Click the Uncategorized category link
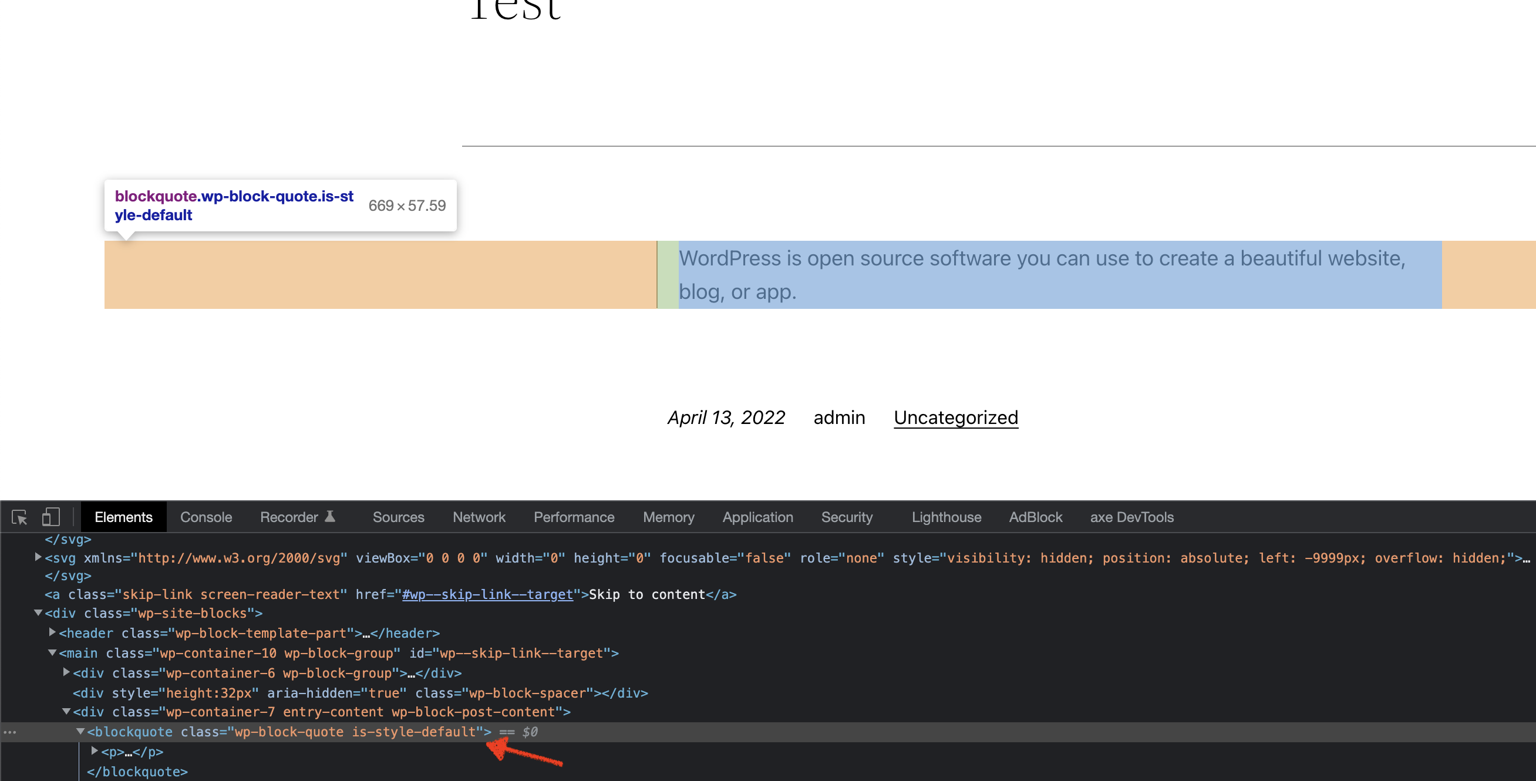 pos(956,418)
